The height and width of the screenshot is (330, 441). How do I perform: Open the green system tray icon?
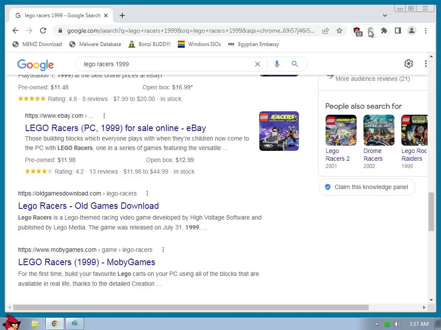pos(387,324)
